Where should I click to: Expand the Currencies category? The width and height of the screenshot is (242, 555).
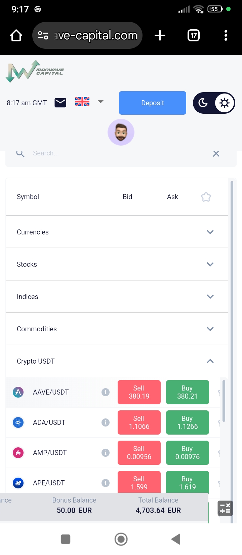[210, 232]
